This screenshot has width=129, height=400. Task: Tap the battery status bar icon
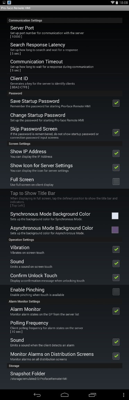pyautogui.click(x=117, y=2)
